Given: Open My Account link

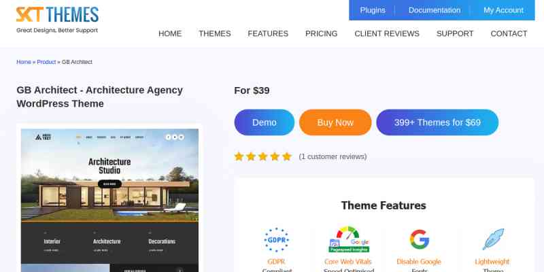Looking at the screenshot, I should [x=503, y=10].
